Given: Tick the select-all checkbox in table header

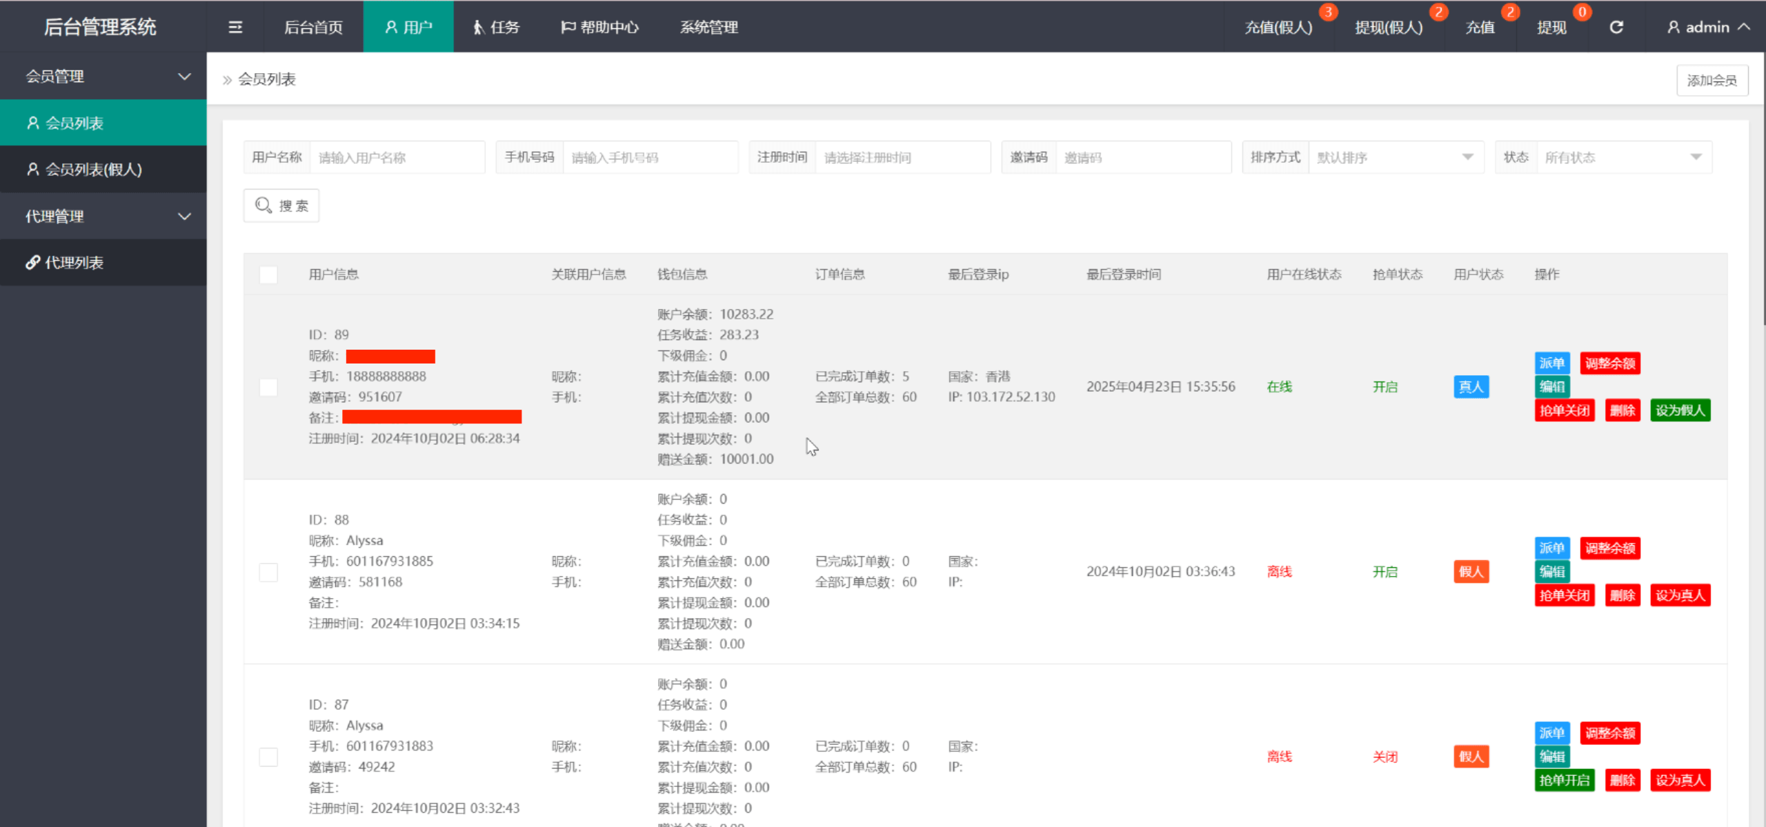Looking at the screenshot, I should 268,275.
